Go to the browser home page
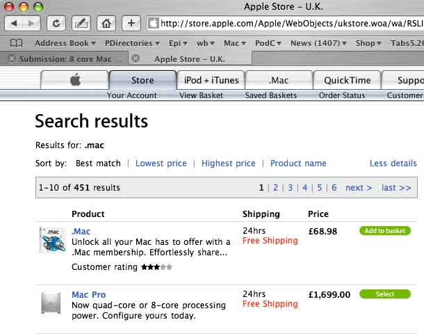The height and width of the screenshot is (336, 424). pyautogui.click(x=106, y=23)
